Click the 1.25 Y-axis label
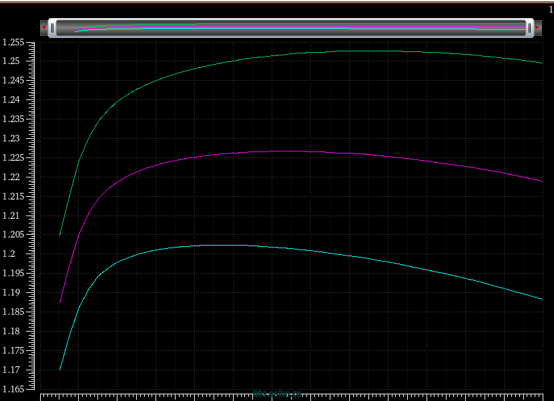Image resolution: width=554 pixels, height=401 pixels. (x=11, y=61)
